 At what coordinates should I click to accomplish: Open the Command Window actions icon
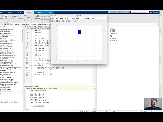pyautogui.click(x=94, y=86)
